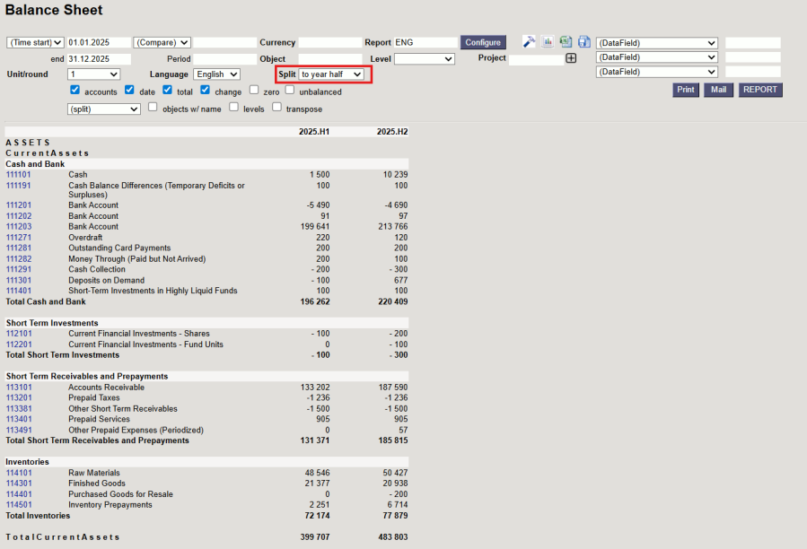
Task: Enable the zero checkbox
Action: (x=254, y=91)
